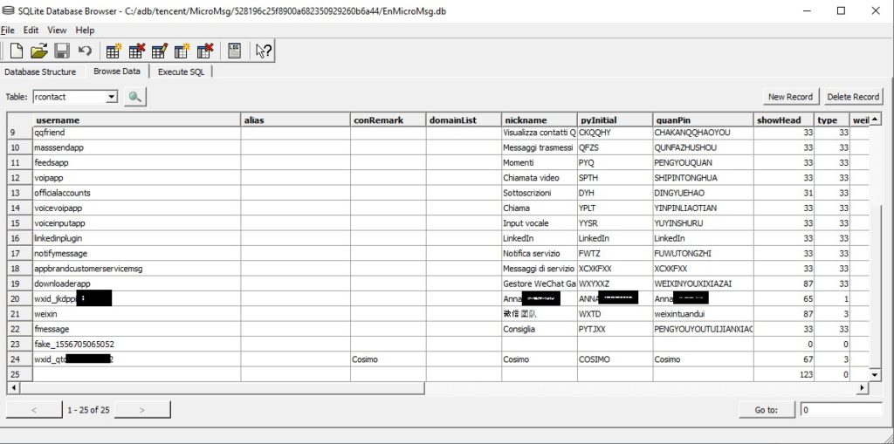The width and height of the screenshot is (894, 444).
Task: Open the Table rcontact dropdown
Action: click(112, 97)
